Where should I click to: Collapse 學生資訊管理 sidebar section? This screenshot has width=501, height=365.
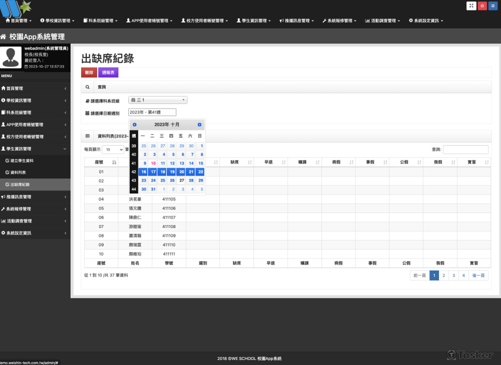[x=35, y=148]
